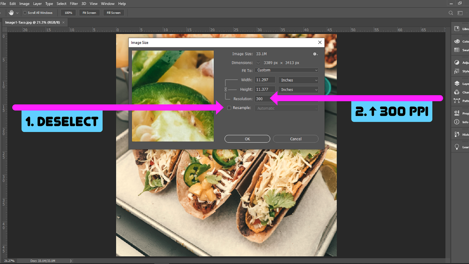
Task: Open the Adjustments panel icon
Action: tap(457, 62)
